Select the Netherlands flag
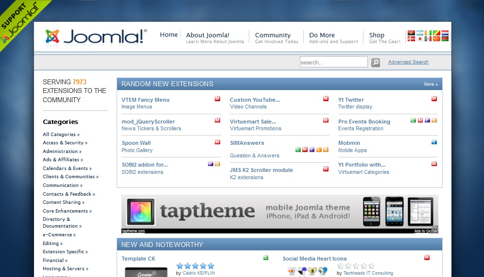 point(445,33)
